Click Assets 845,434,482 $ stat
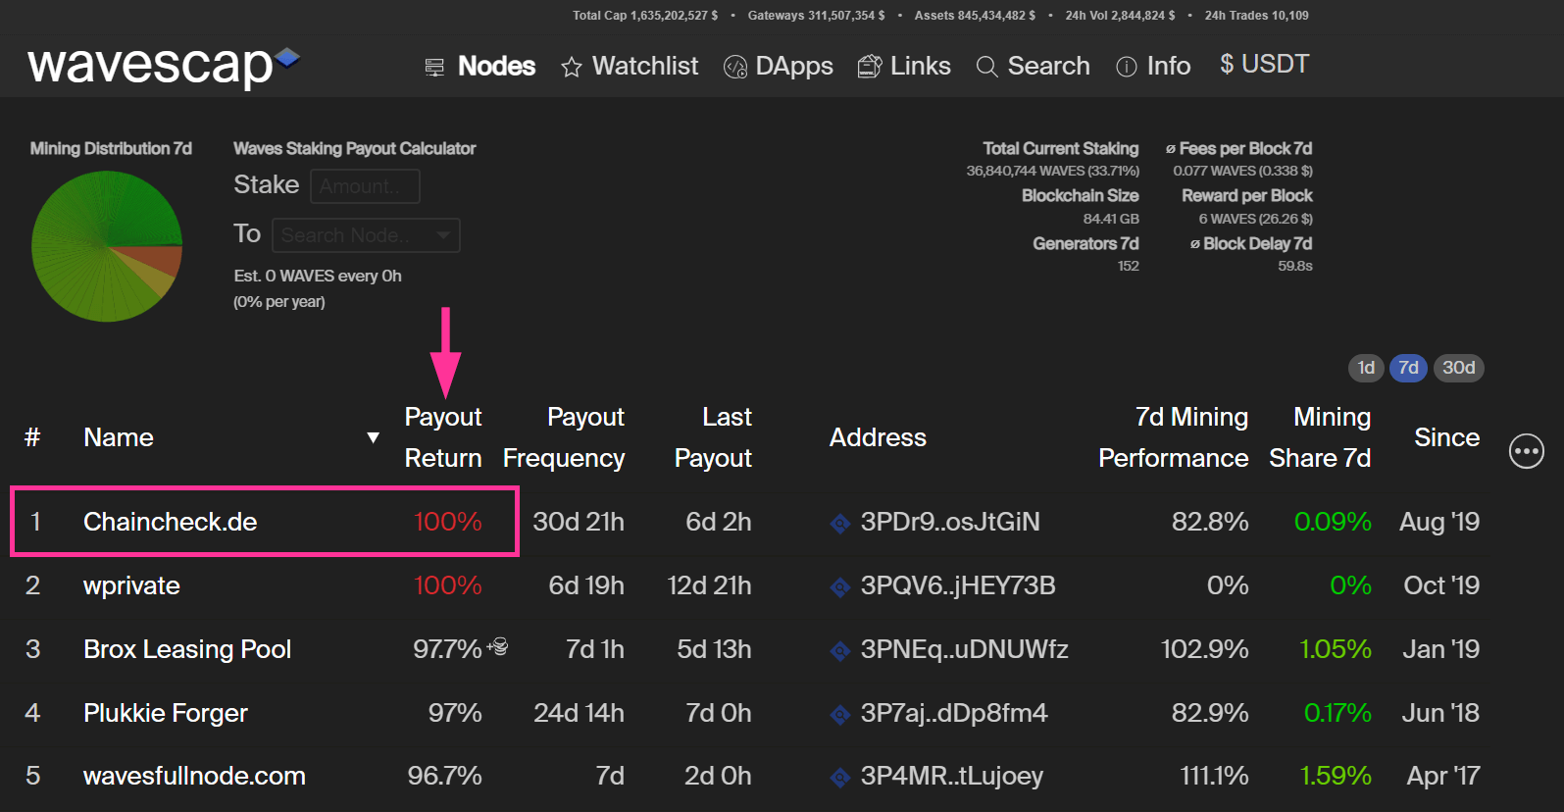 975,16
